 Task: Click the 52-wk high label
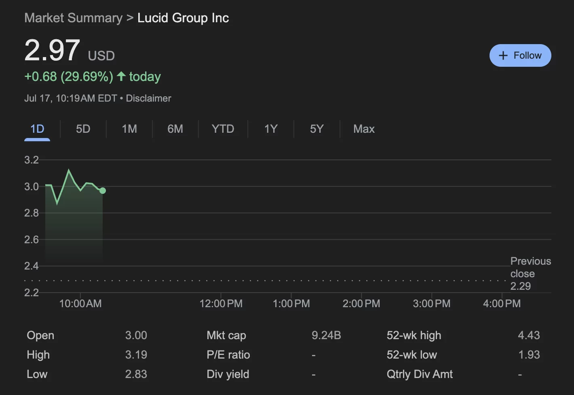(414, 335)
